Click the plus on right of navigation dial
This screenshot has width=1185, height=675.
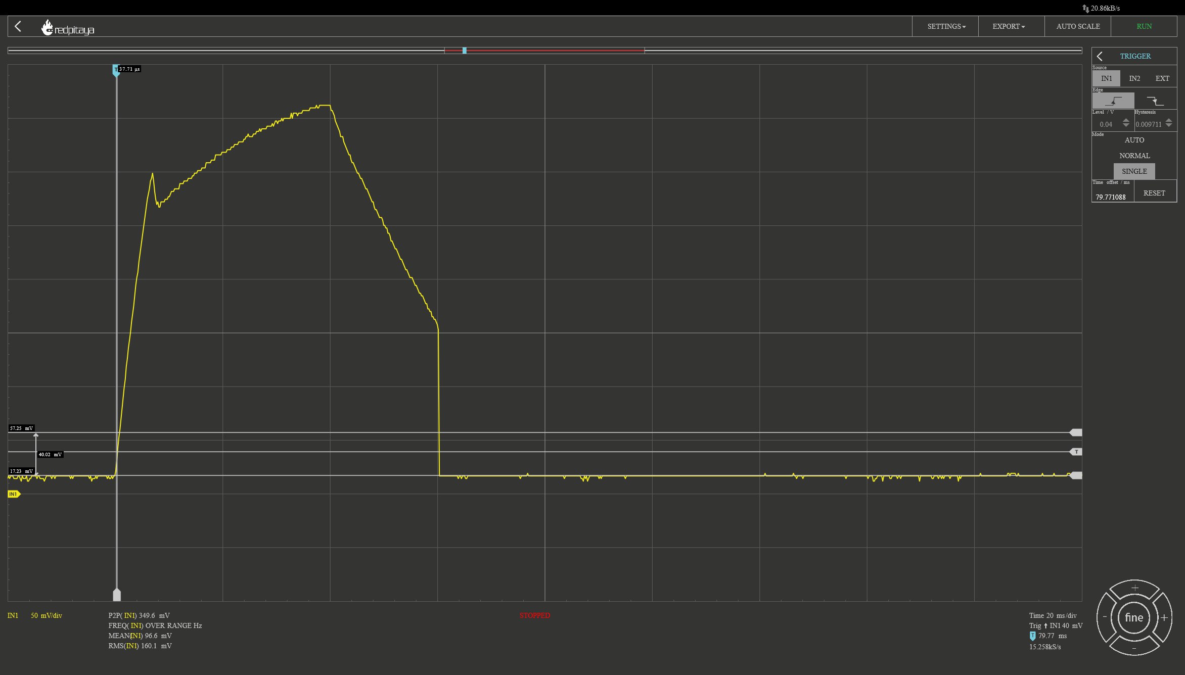[x=1164, y=617]
